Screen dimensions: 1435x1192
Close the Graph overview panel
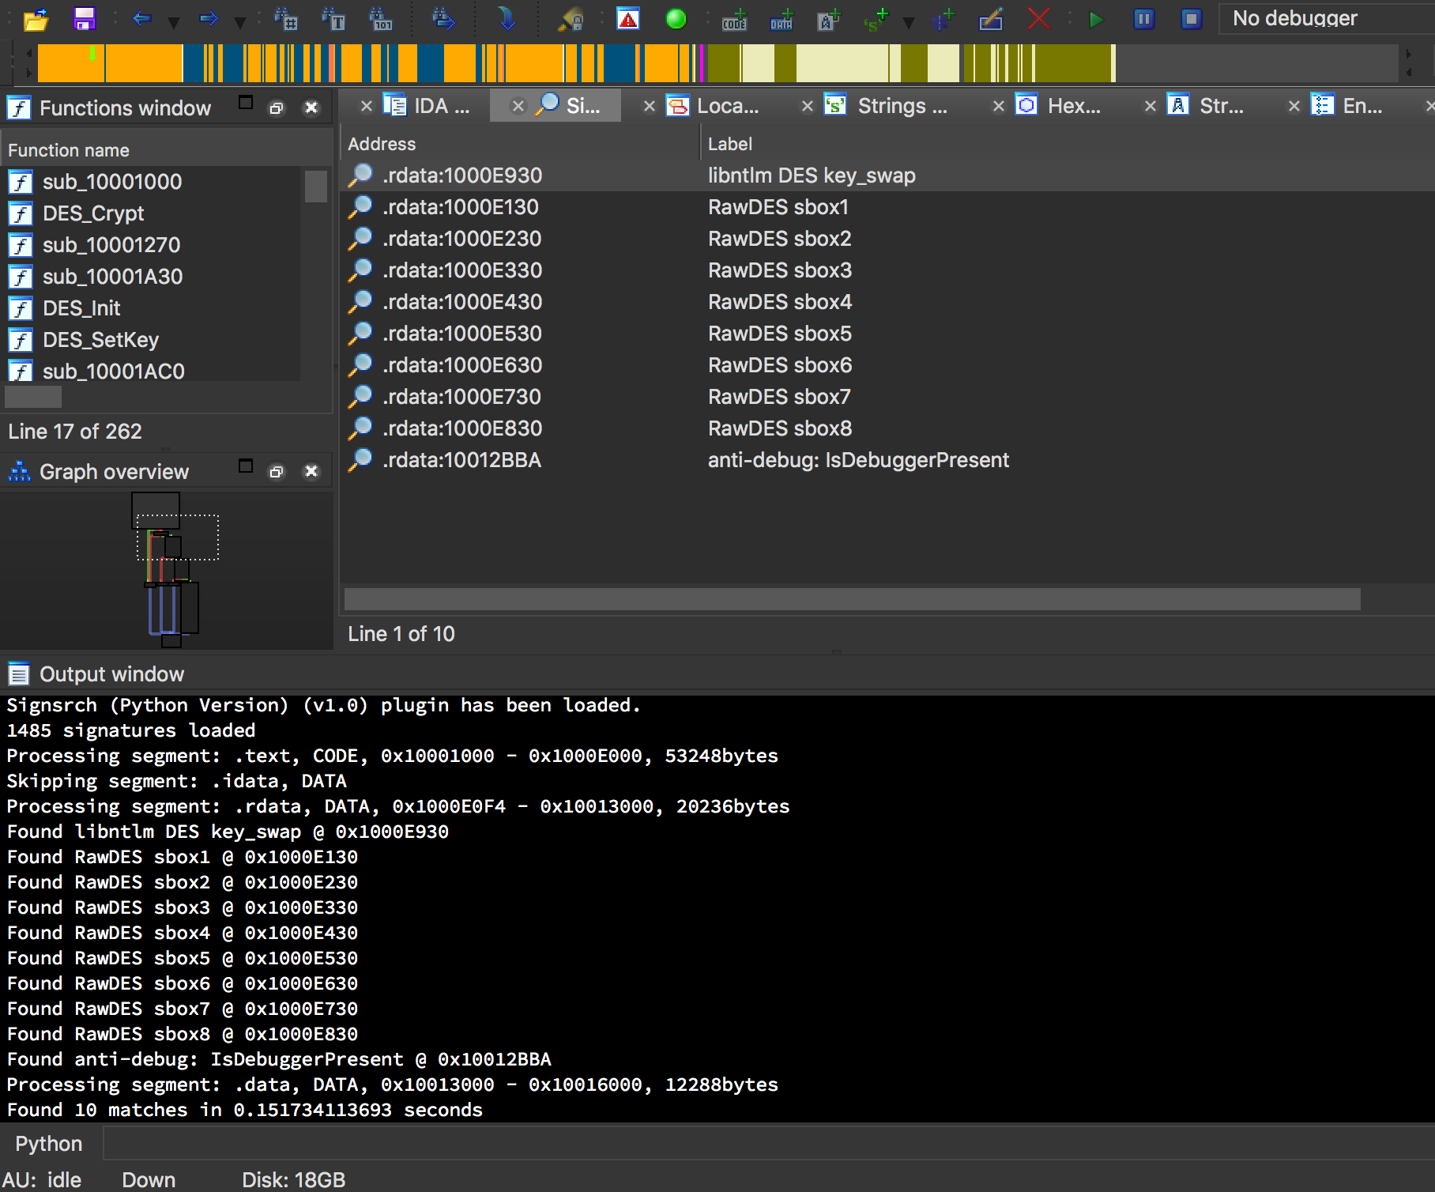coord(311,471)
